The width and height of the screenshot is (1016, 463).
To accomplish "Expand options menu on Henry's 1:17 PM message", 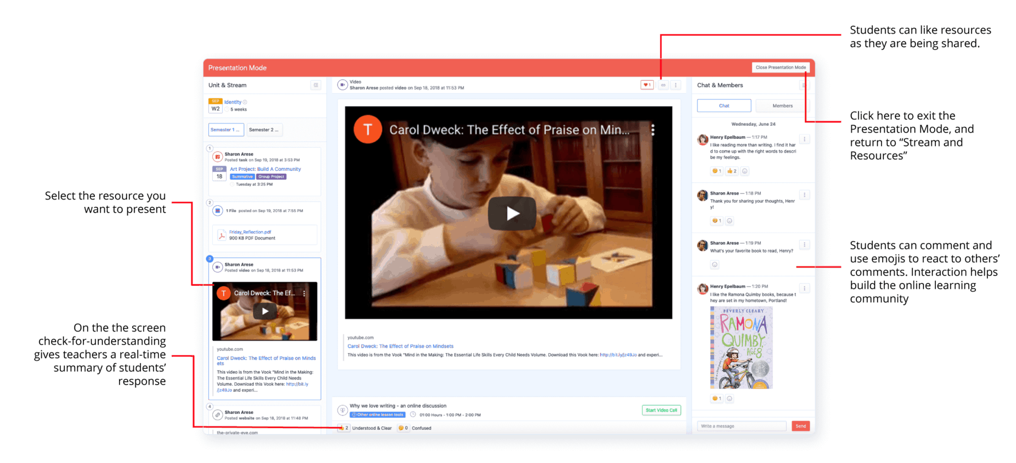I will tap(804, 139).
